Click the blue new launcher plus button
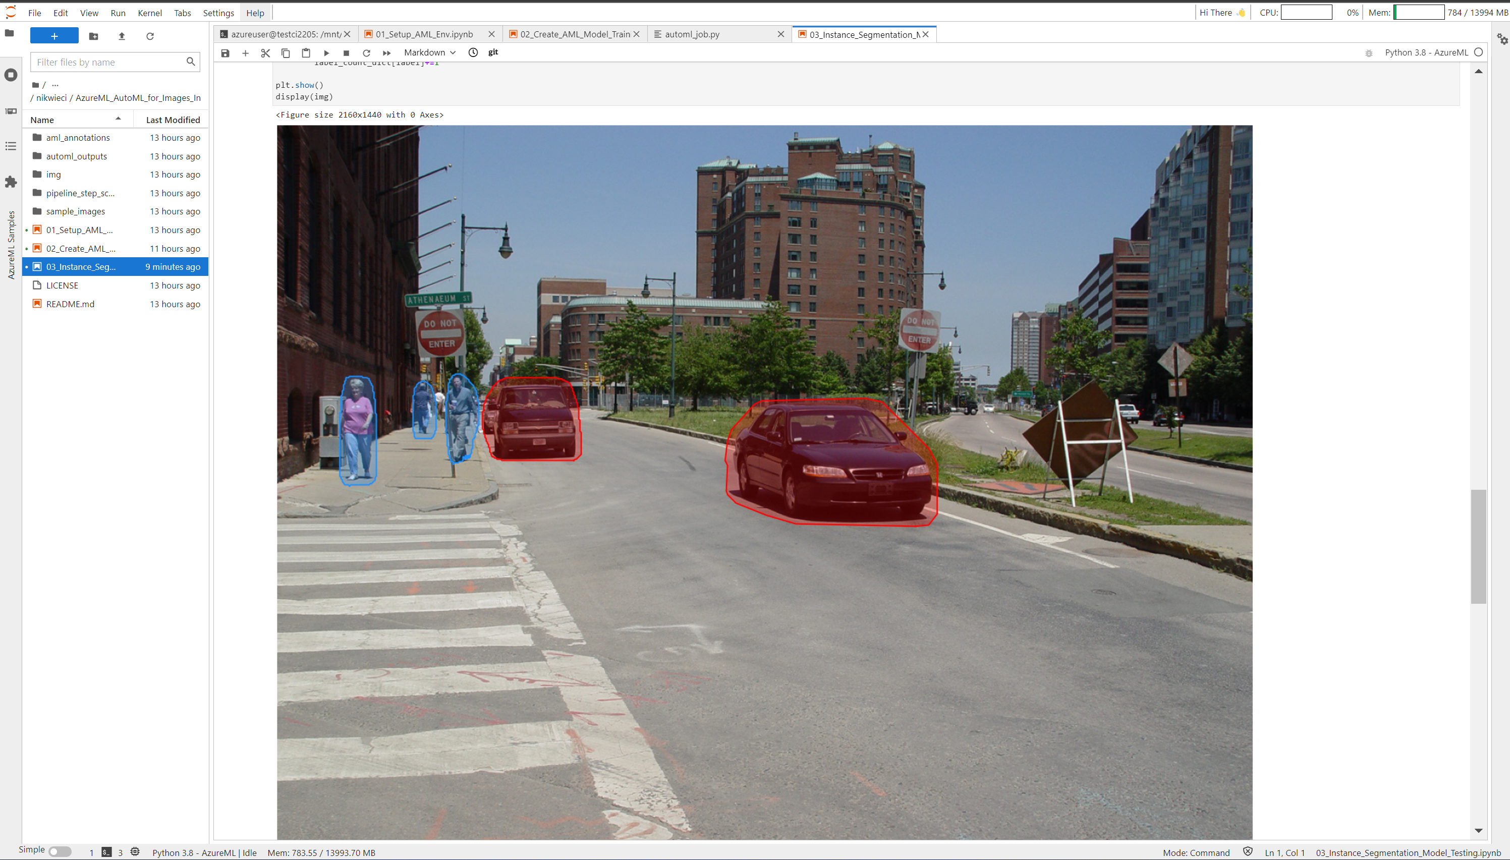Image resolution: width=1510 pixels, height=860 pixels. click(54, 36)
